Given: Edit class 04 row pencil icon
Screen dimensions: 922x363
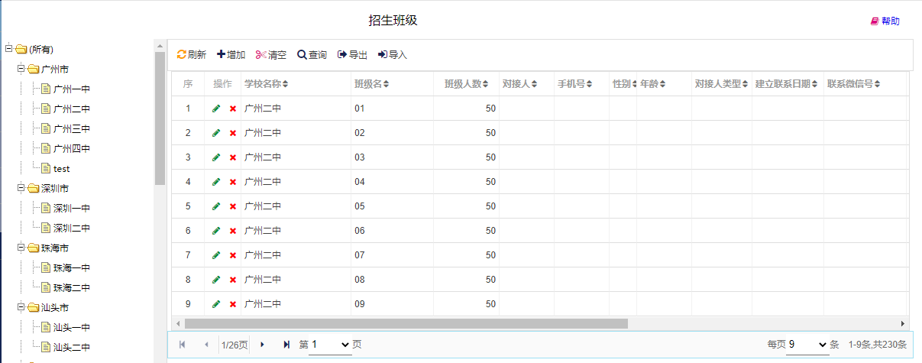Looking at the screenshot, I should [x=216, y=182].
